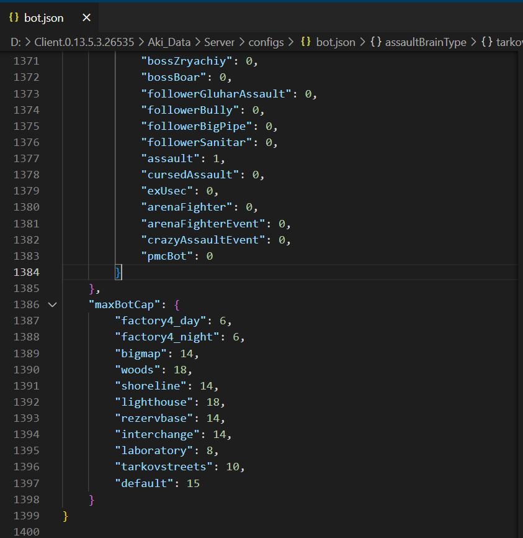Click the D: drive breadcrumb
523x538 pixels.
(16, 42)
